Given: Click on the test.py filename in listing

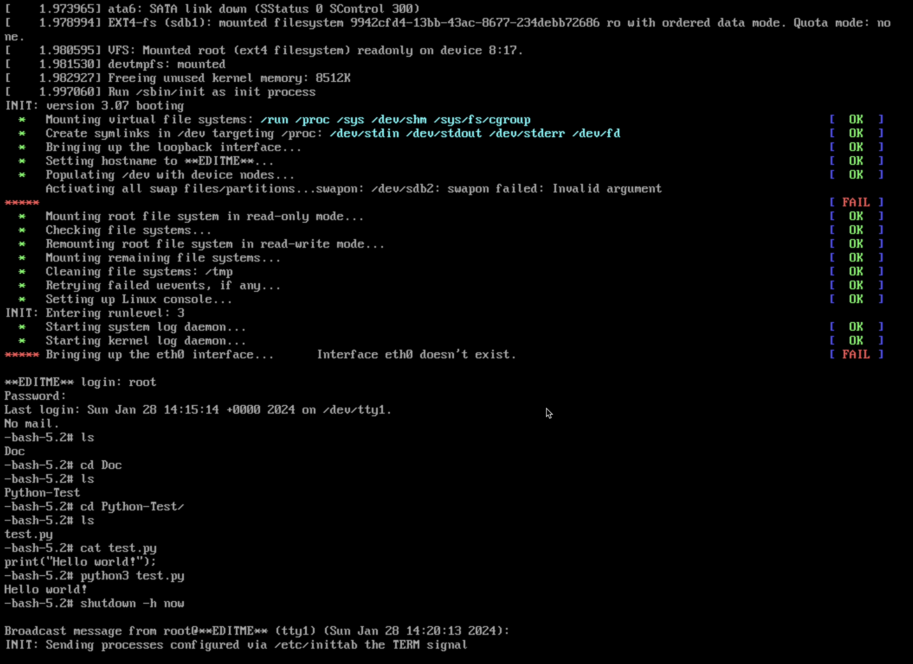Looking at the screenshot, I should click(x=28, y=533).
